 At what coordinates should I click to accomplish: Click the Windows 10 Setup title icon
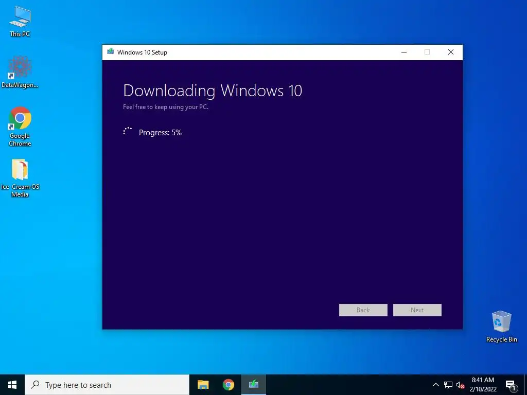(110, 52)
